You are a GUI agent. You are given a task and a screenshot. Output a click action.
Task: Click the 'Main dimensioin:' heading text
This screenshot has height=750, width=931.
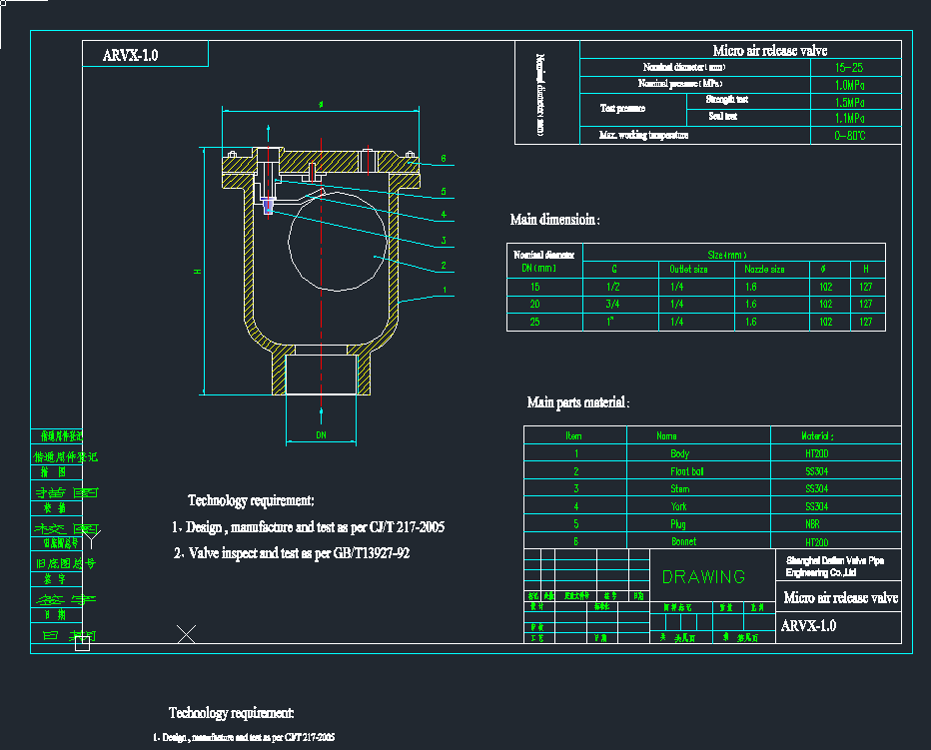pyautogui.click(x=554, y=220)
